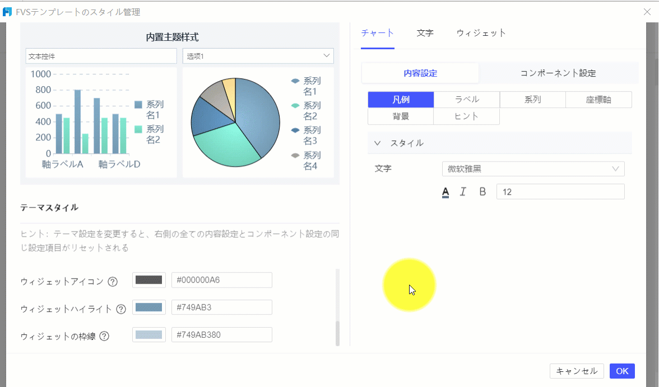Click 系列名2 in bar chart legend
The height and width of the screenshot is (387, 659).
[x=150, y=134]
